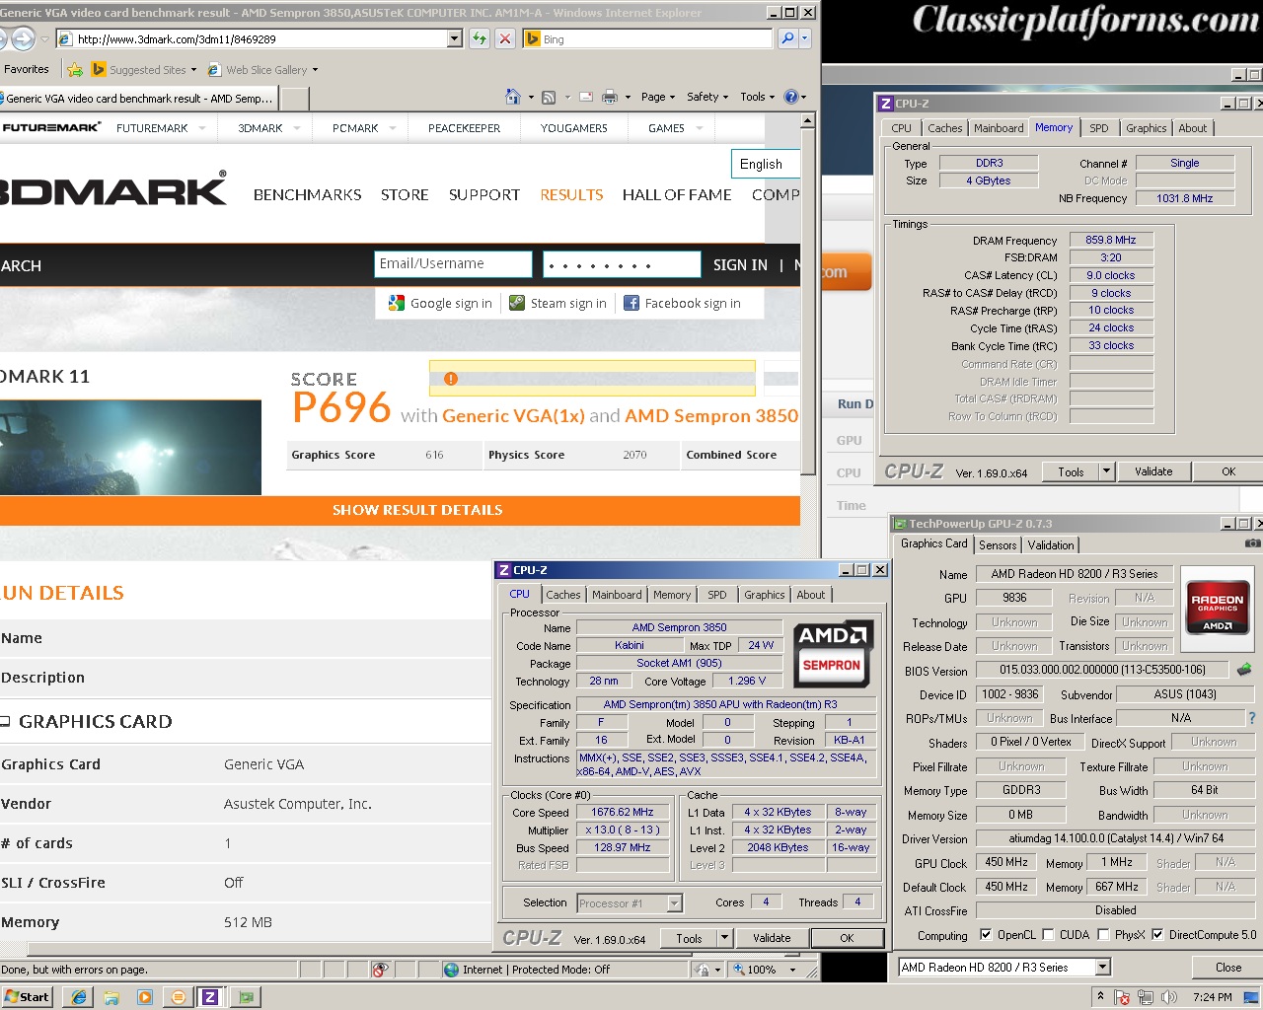Click the Close button in GPU-Z

1228,968
